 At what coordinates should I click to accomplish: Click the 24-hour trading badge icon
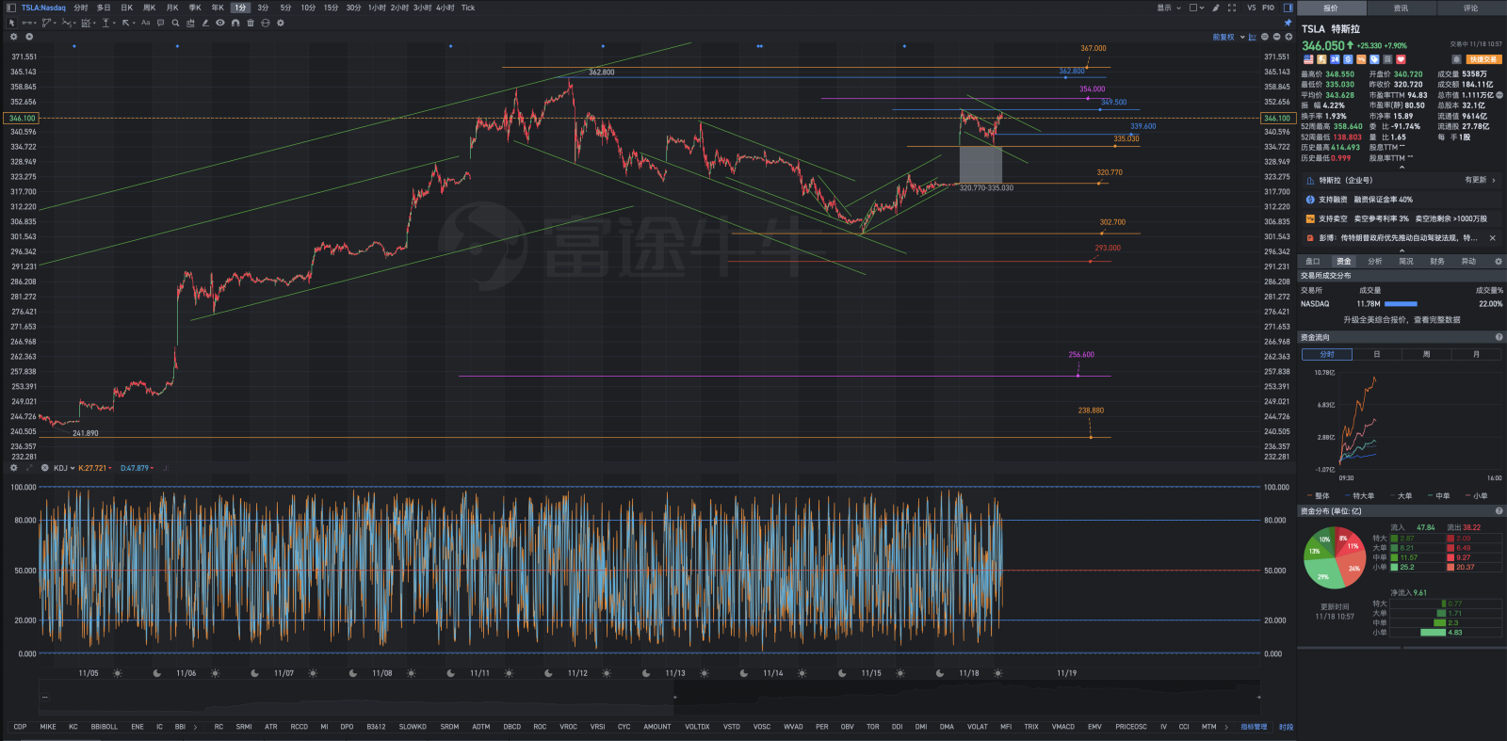pyautogui.click(x=1335, y=59)
